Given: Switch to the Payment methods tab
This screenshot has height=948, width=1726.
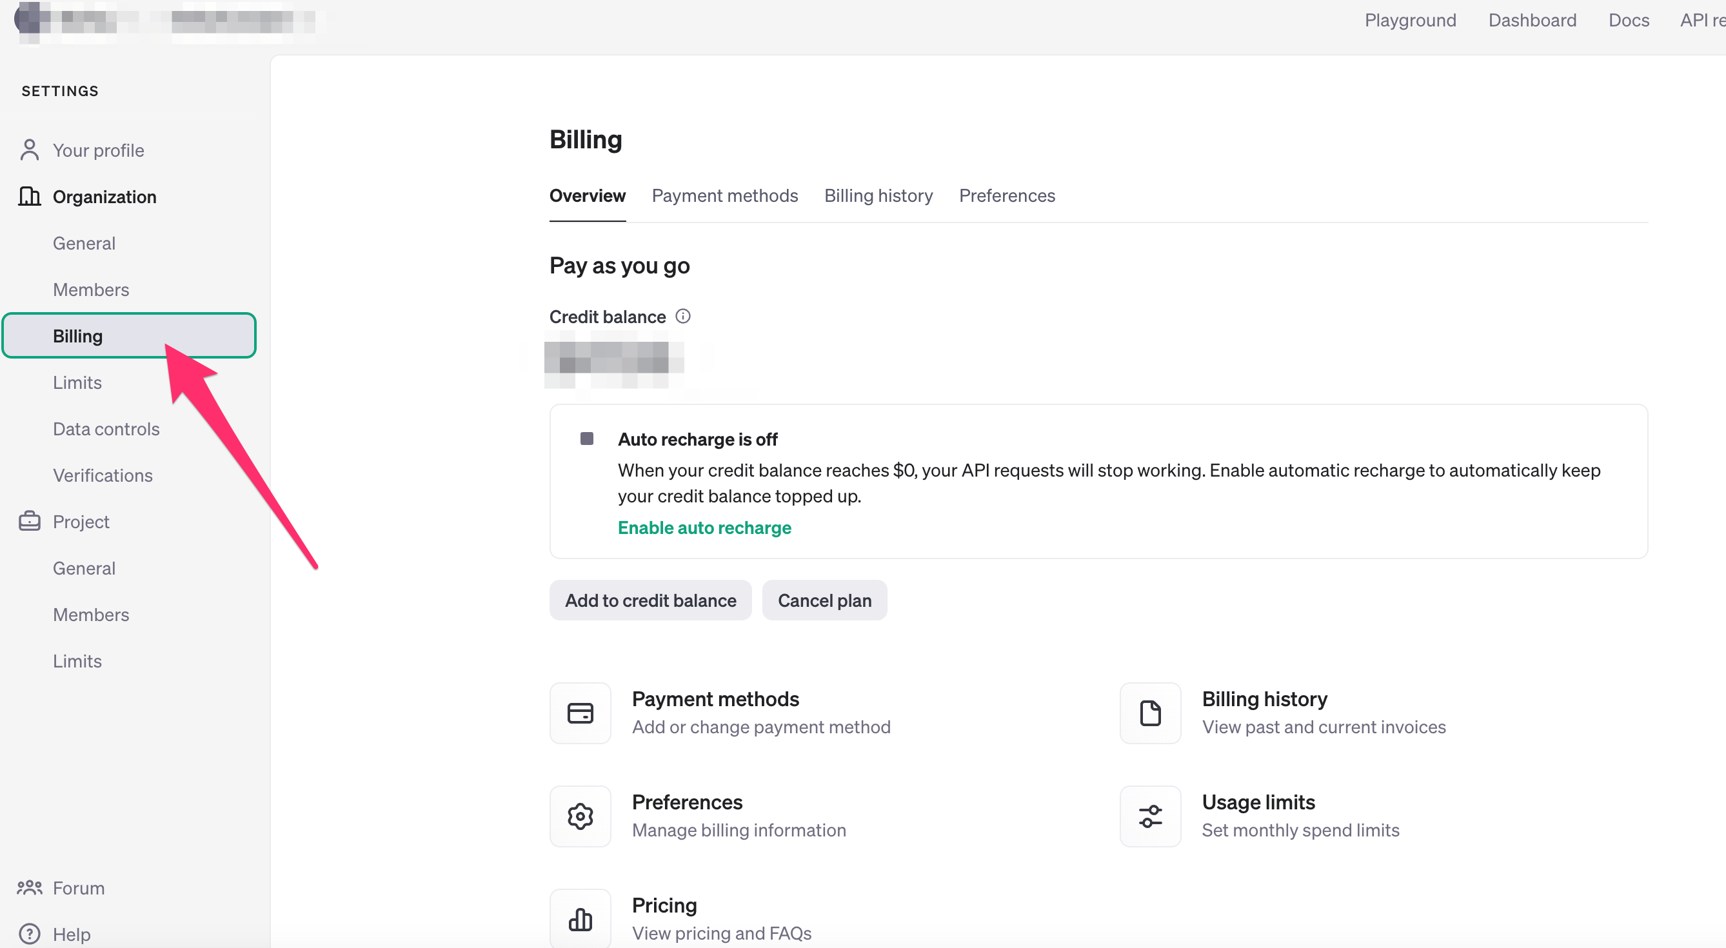Looking at the screenshot, I should click(x=724, y=195).
